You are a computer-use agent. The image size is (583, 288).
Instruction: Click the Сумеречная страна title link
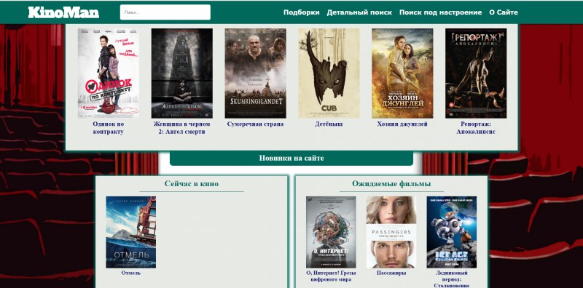pos(256,124)
